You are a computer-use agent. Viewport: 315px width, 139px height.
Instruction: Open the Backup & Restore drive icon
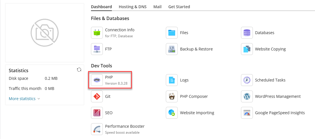[172, 49]
